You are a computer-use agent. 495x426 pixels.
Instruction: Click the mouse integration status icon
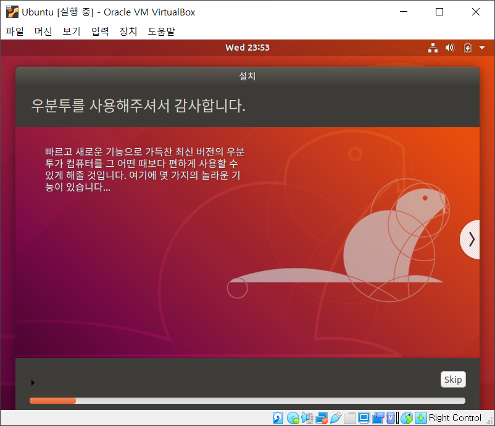pyautogui.click(x=407, y=418)
